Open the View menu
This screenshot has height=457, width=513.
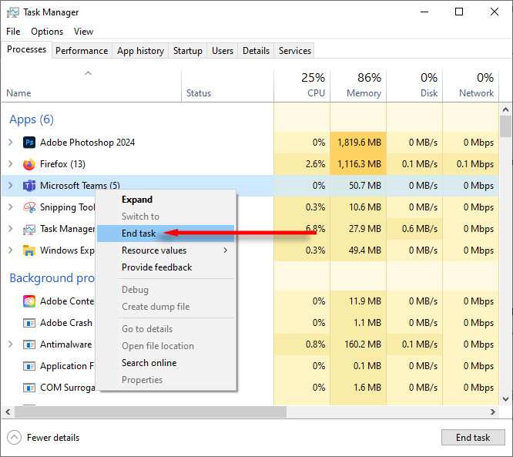[x=83, y=32]
